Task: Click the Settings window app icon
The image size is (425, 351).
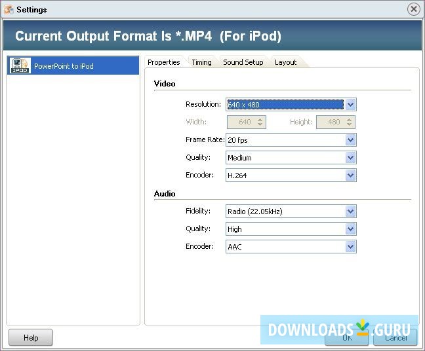Action: 9,9
